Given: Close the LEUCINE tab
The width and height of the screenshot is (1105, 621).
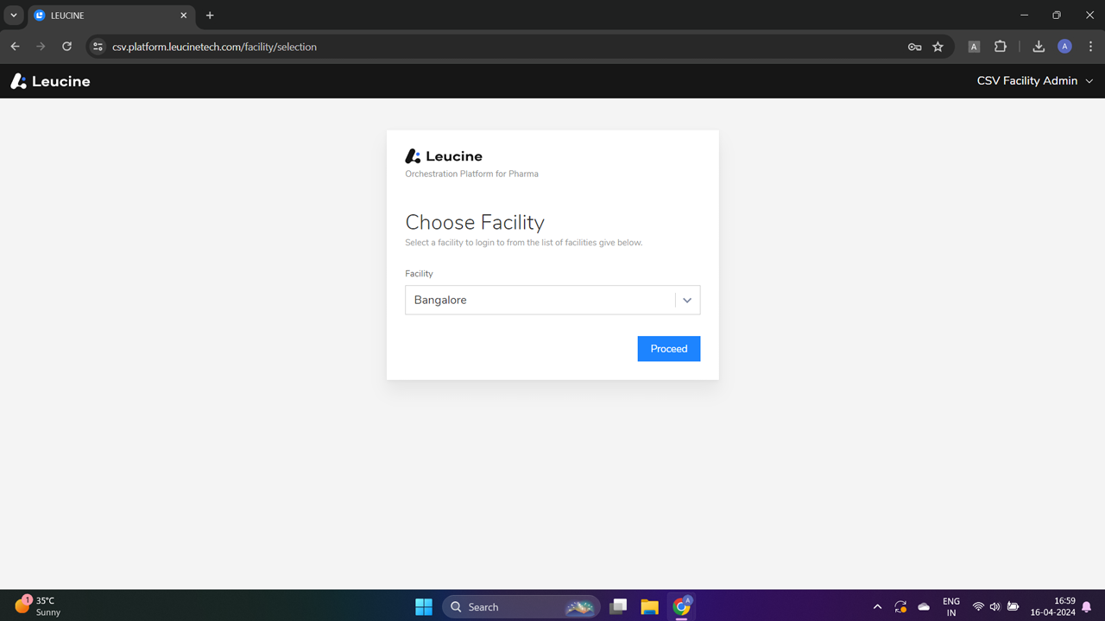Looking at the screenshot, I should click(x=183, y=16).
